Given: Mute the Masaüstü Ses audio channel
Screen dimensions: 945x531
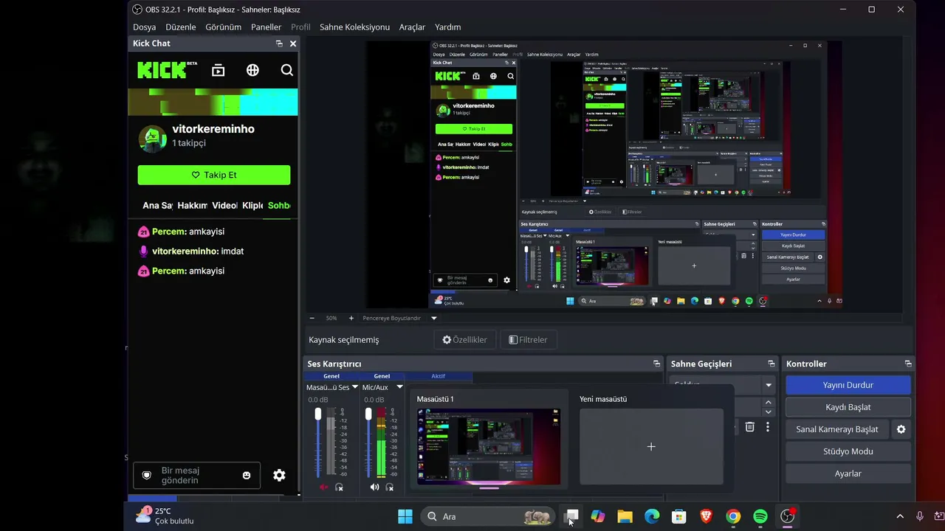Looking at the screenshot, I should pyautogui.click(x=323, y=487).
